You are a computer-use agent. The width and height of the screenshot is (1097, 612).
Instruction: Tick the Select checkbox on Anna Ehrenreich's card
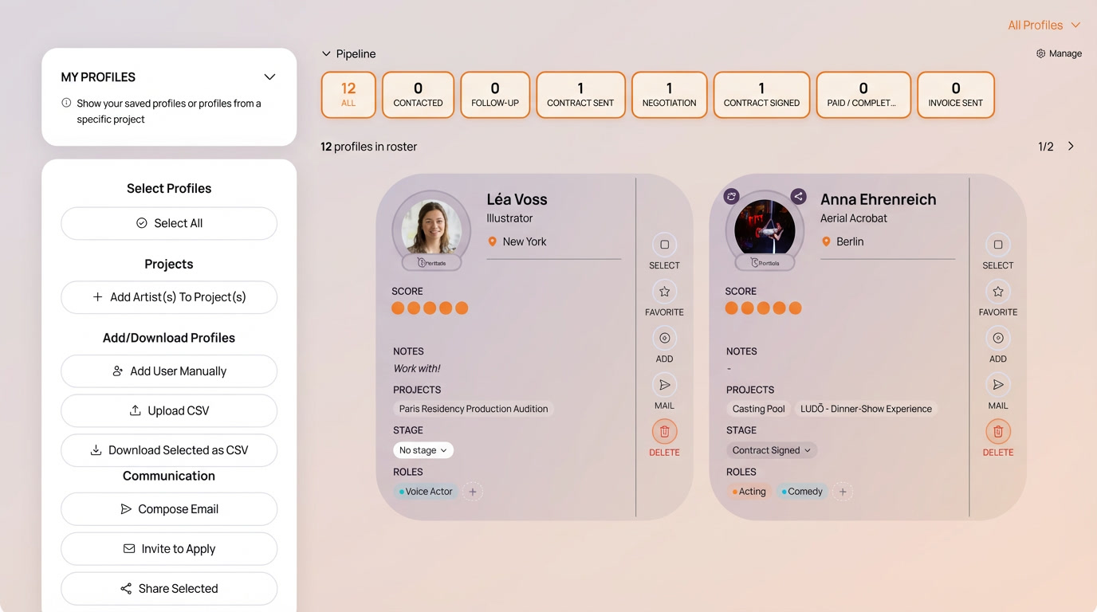(x=997, y=245)
